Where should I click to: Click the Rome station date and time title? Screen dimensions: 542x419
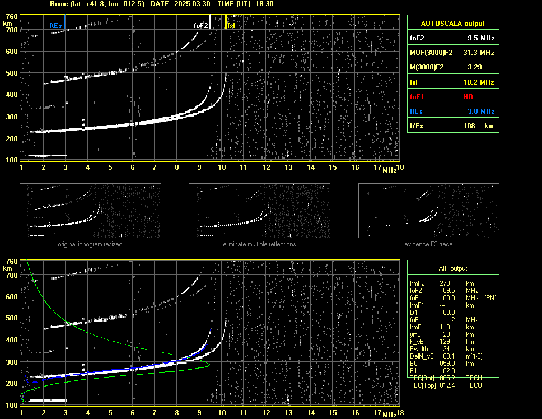pyautogui.click(x=162, y=4)
